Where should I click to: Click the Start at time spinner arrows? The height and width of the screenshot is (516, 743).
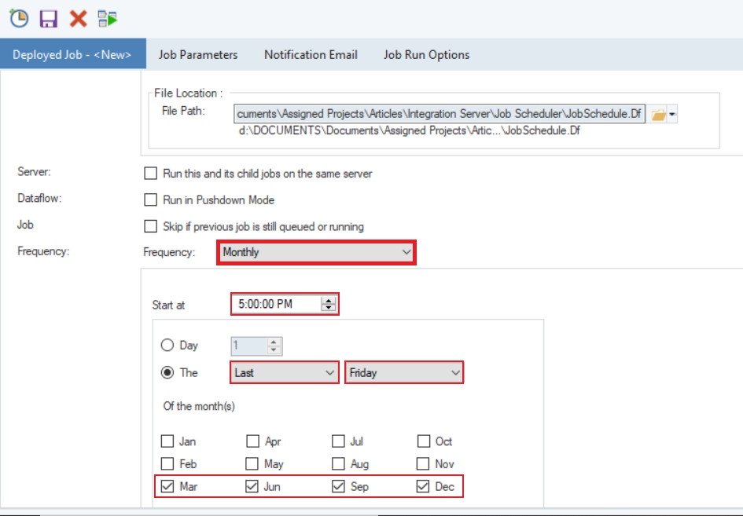point(328,304)
